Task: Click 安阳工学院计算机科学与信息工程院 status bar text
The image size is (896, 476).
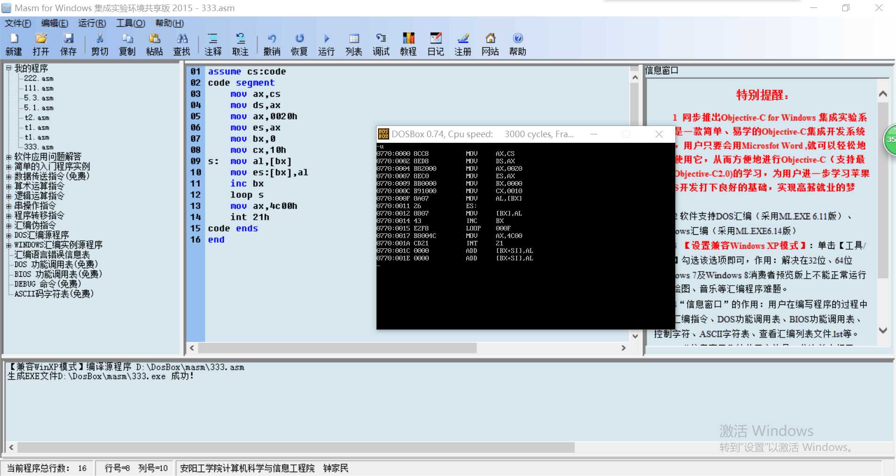Action: [x=247, y=468]
